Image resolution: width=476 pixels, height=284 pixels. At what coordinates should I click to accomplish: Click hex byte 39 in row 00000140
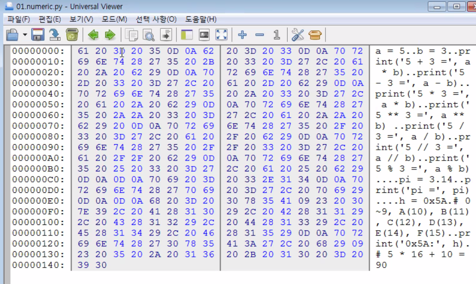83,265
